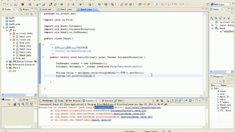Open the Open Perspective icon beside MyEclipse
This screenshot has height=132, width=235.
point(208,4)
